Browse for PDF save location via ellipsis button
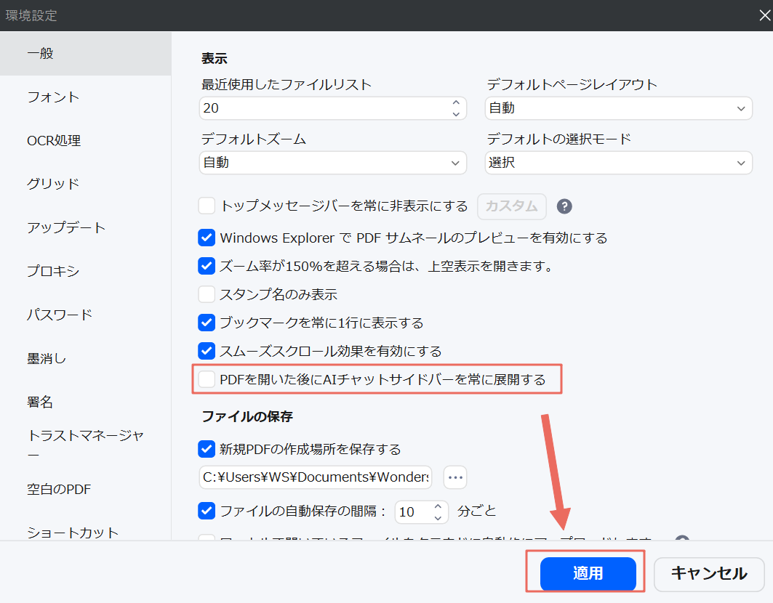The image size is (773, 603). (x=454, y=477)
